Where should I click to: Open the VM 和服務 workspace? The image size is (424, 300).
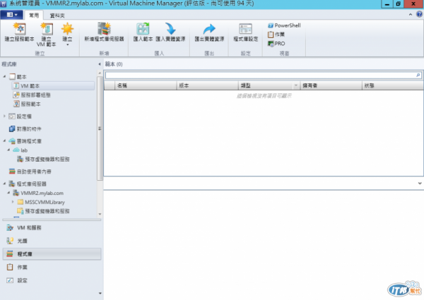pyautogui.click(x=52, y=227)
